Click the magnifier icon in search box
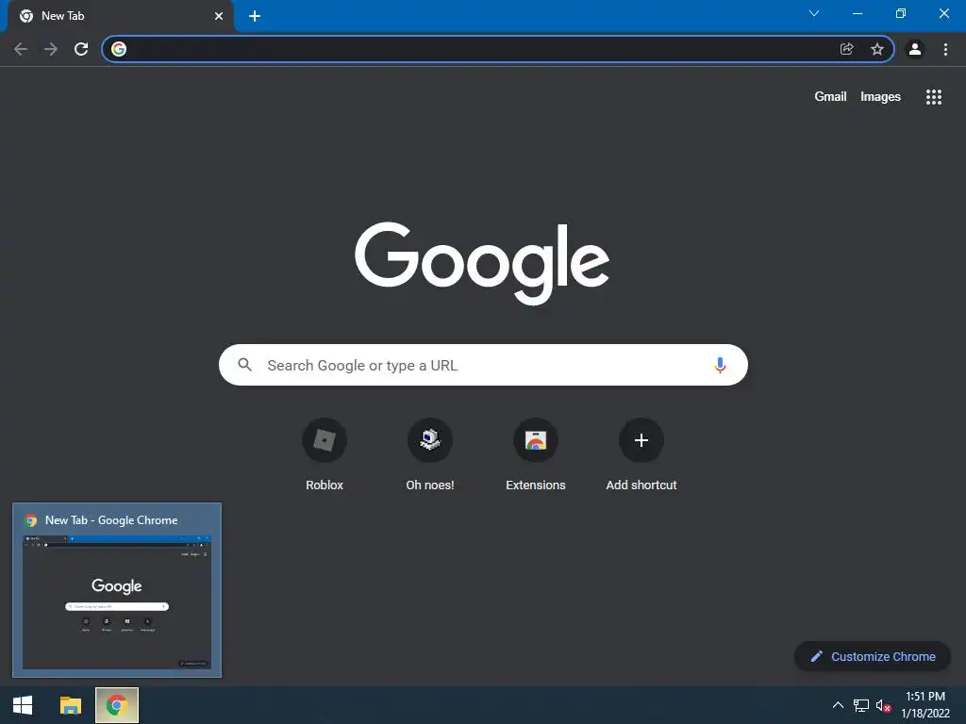 point(244,365)
